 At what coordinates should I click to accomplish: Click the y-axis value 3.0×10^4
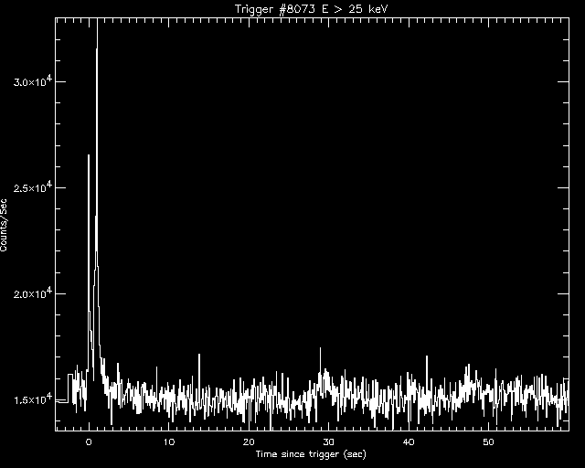pos(34,81)
